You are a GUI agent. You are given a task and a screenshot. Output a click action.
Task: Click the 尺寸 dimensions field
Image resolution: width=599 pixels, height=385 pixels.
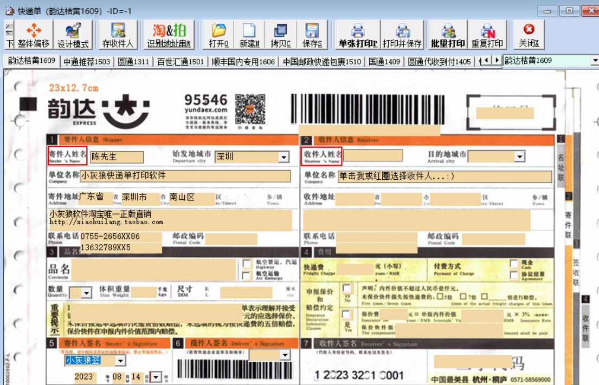coord(246,292)
